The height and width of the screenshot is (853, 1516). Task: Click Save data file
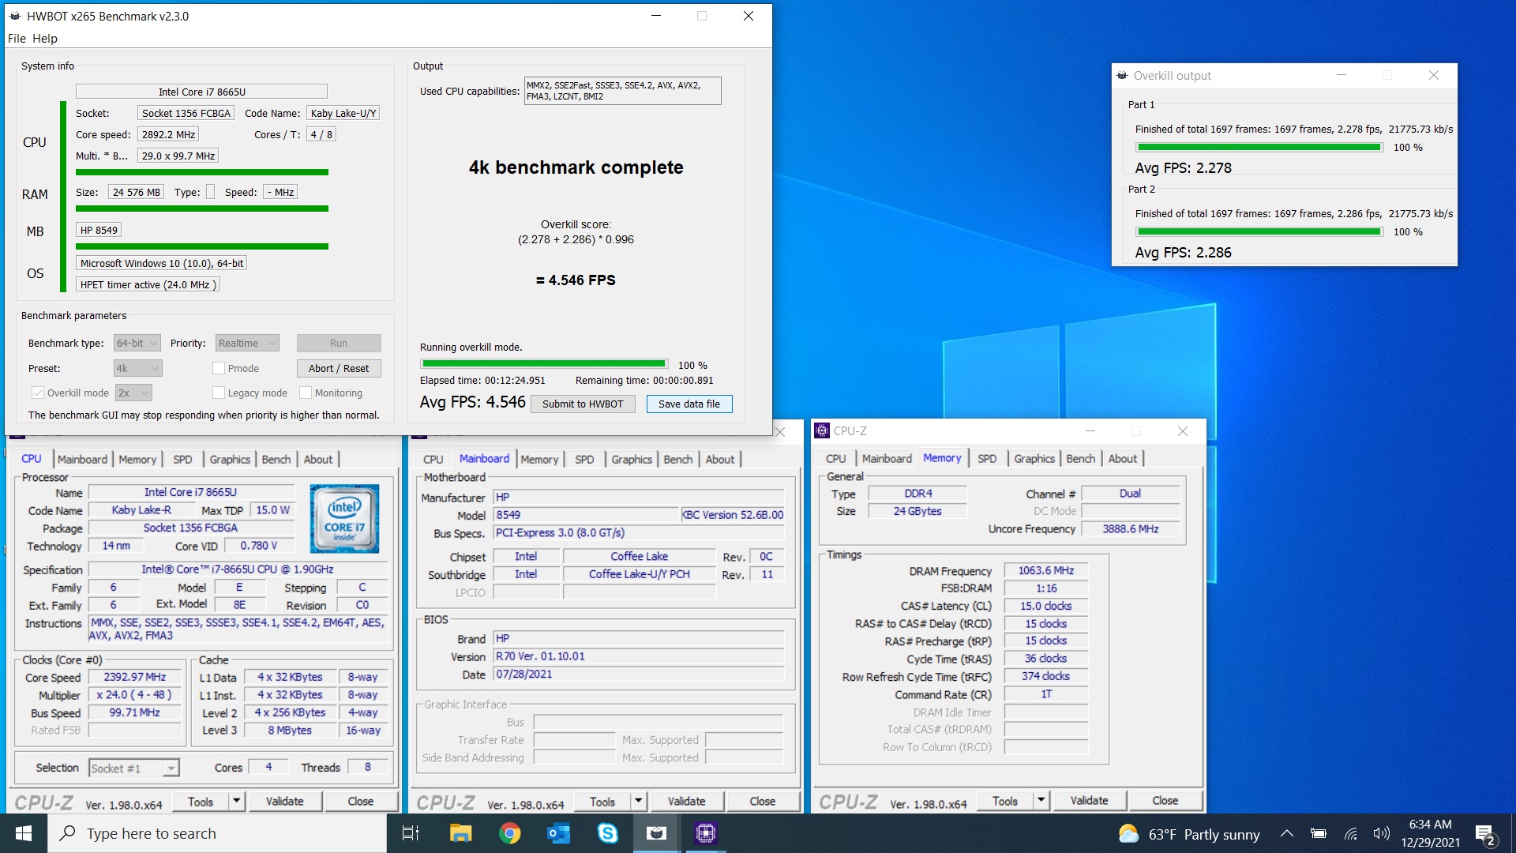point(689,404)
